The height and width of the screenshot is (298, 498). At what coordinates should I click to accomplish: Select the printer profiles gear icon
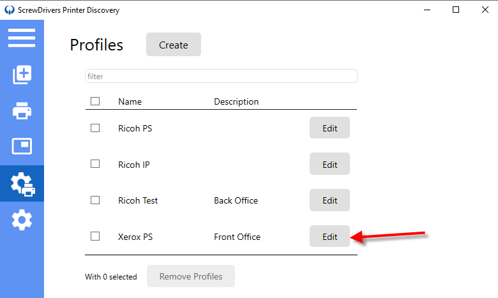(x=22, y=184)
